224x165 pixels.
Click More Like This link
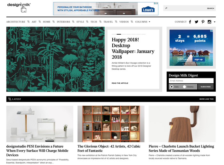206,99
